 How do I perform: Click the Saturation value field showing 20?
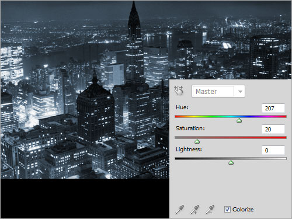click(273, 129)
